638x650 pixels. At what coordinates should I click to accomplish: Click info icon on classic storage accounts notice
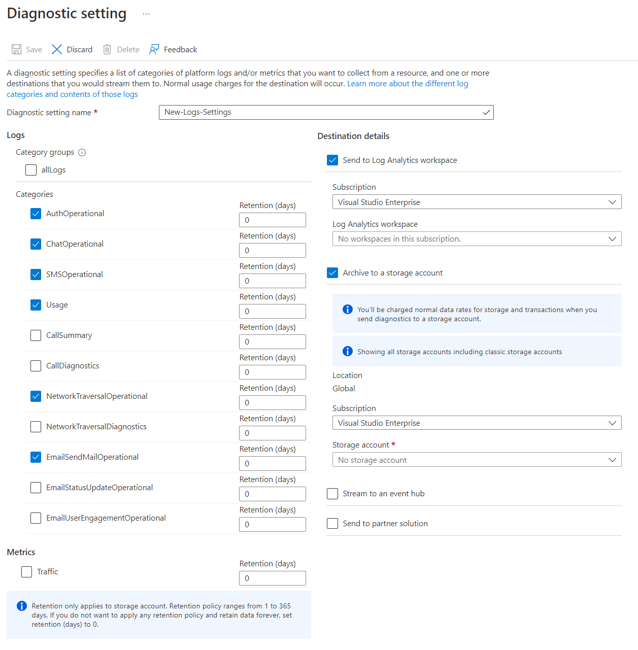click(x=348, y=351)
